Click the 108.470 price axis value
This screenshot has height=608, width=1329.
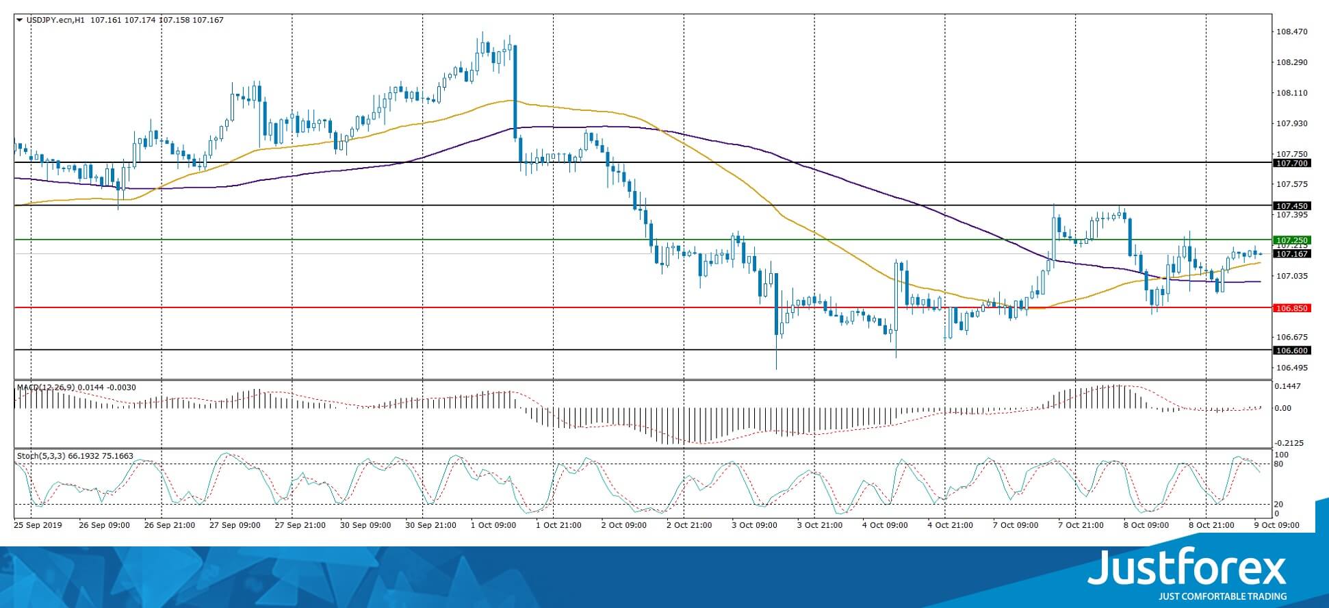pyautogui.click(x=1291, y=31)
